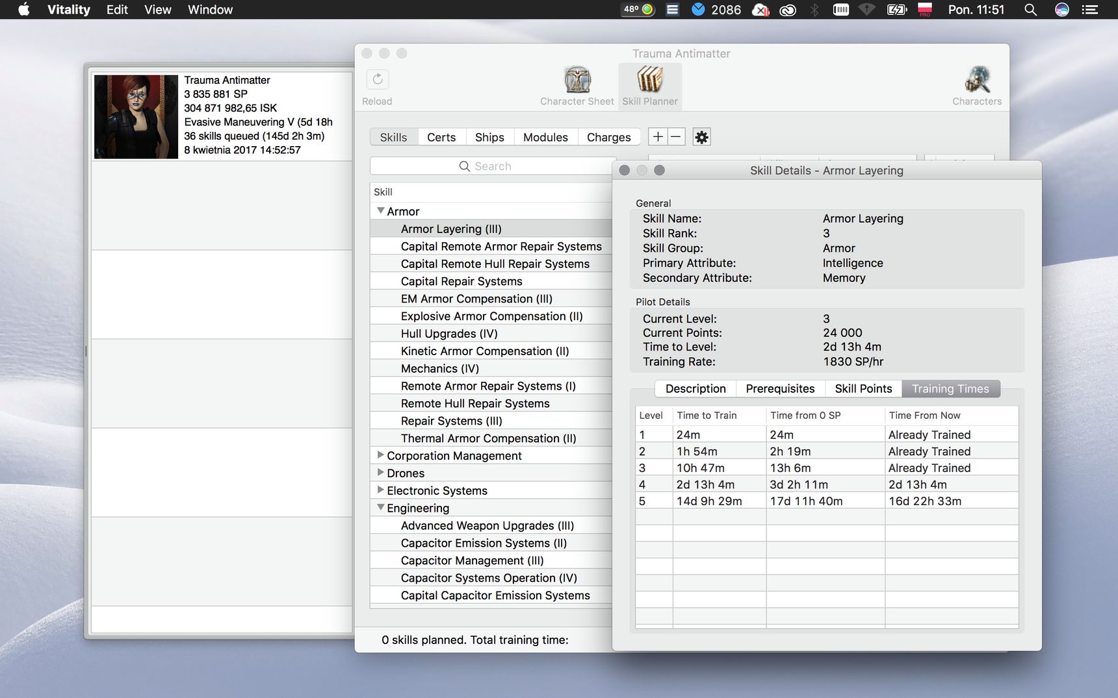1118x698 pixels.
Task: Open the Character Sheet view
Action: [x=577, y=86]
